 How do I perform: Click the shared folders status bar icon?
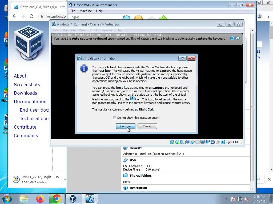pyautogui.click(x=198, y=142)
